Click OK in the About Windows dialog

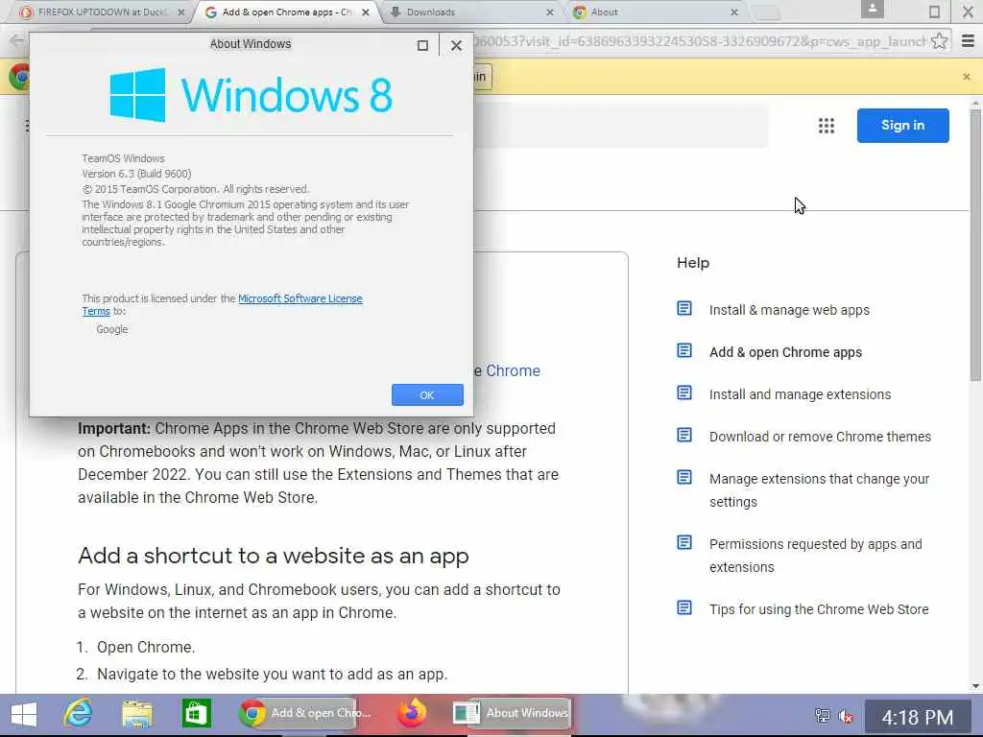click(x=427, y=394)
